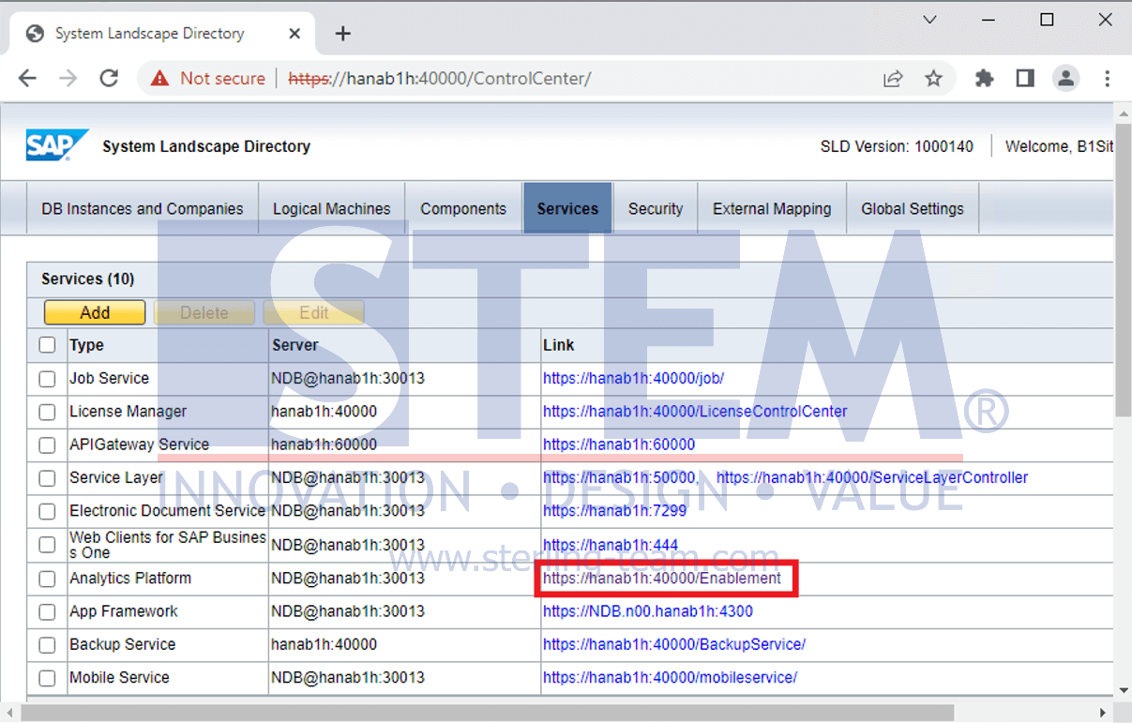Screen dimensions: 1132x723
Task: Bookmark this page with the star
Action: (933, 79)
